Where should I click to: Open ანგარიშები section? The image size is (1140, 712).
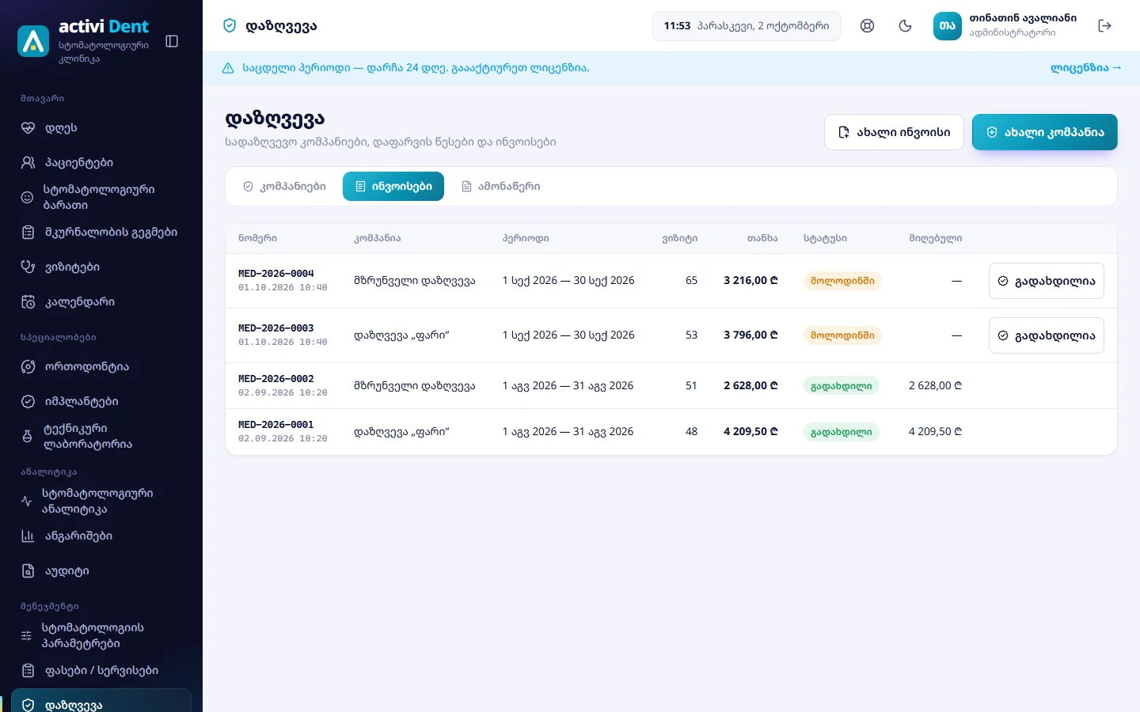[101, 536]
